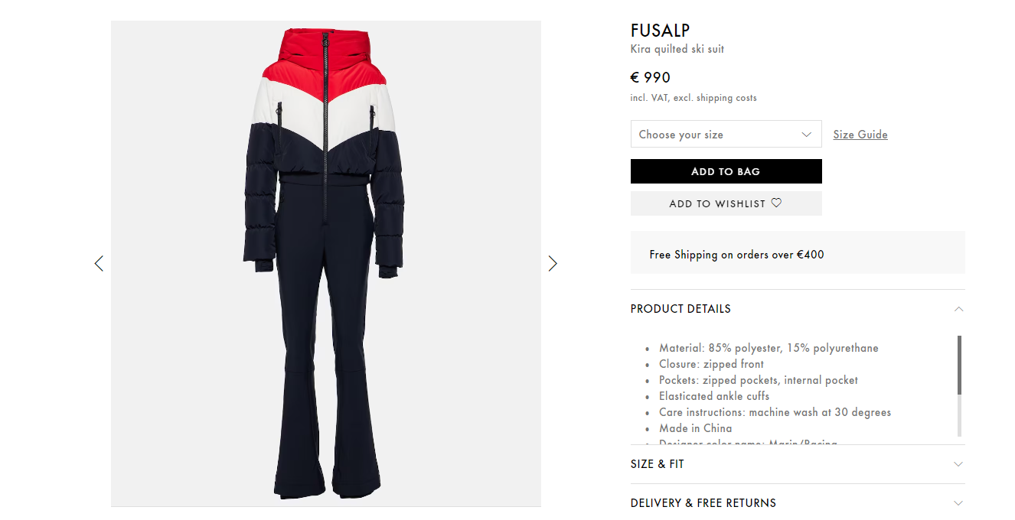The image size is (1015, 520).
Task: Show the next product image
Action: pyautogui.click(x=553, y=264)
